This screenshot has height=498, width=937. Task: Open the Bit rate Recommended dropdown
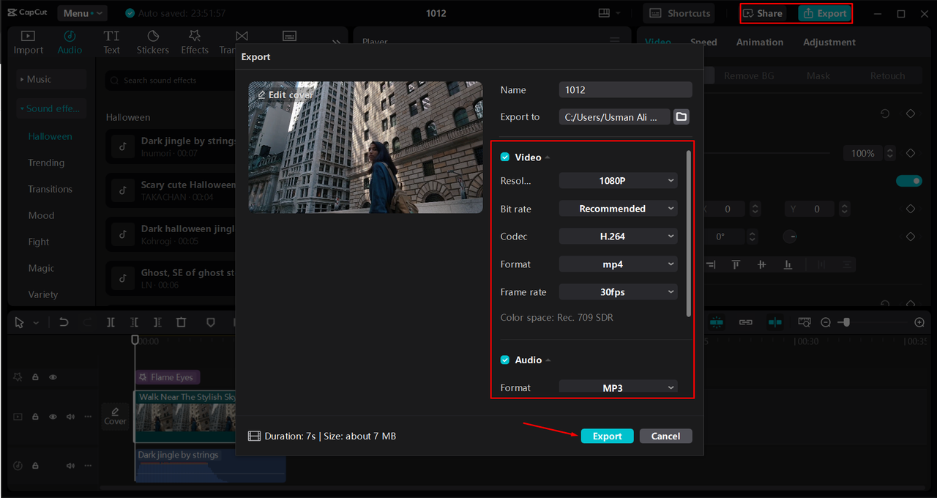(618, 209)
